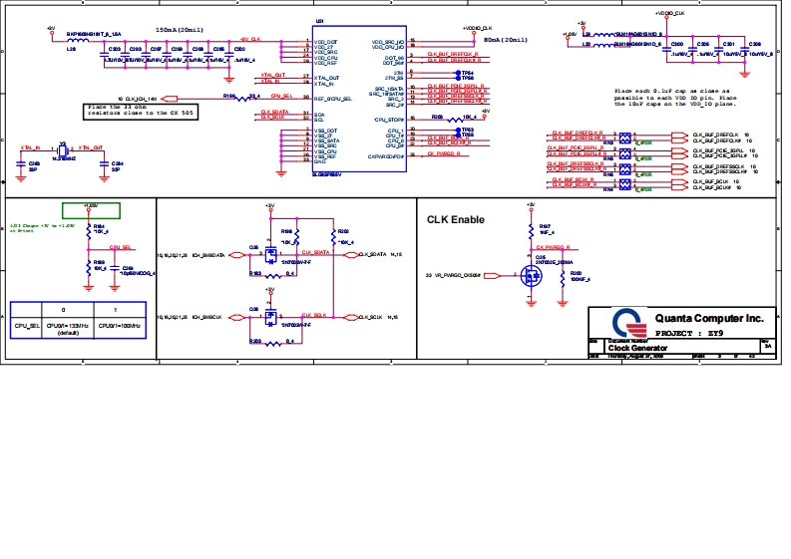Click the Quanta Computer logo
Viewport: 791px width, 559px height.
(624, 321)
